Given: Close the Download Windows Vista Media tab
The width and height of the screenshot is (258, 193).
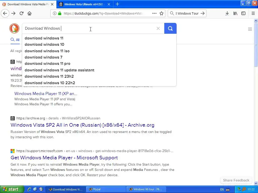Looking at the screenshot, I should point(52,4).
